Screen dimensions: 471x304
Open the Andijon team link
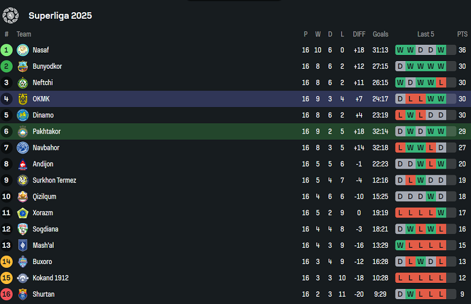pos(43,164)
